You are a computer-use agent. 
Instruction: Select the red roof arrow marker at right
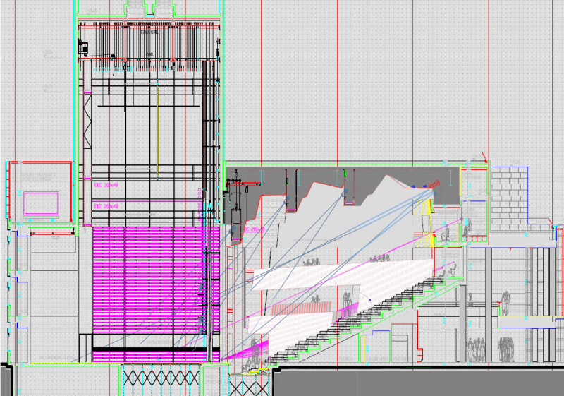(484, 155)
